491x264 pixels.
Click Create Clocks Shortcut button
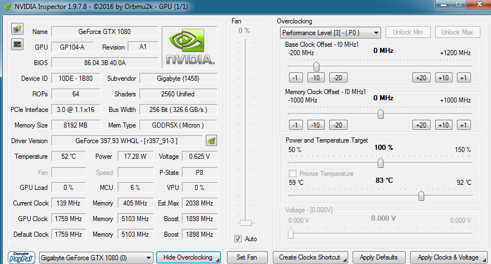(310, 257)
